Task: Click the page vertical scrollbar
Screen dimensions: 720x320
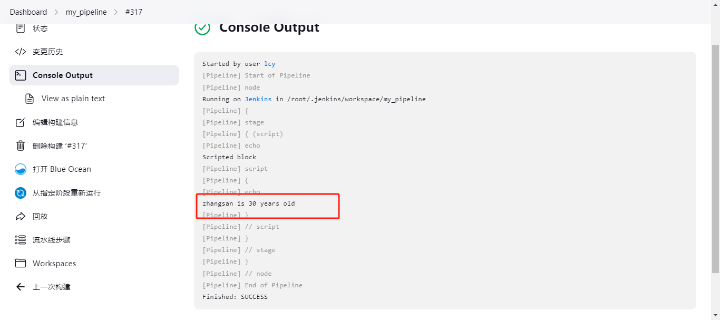Action: [x=715, y=158]
